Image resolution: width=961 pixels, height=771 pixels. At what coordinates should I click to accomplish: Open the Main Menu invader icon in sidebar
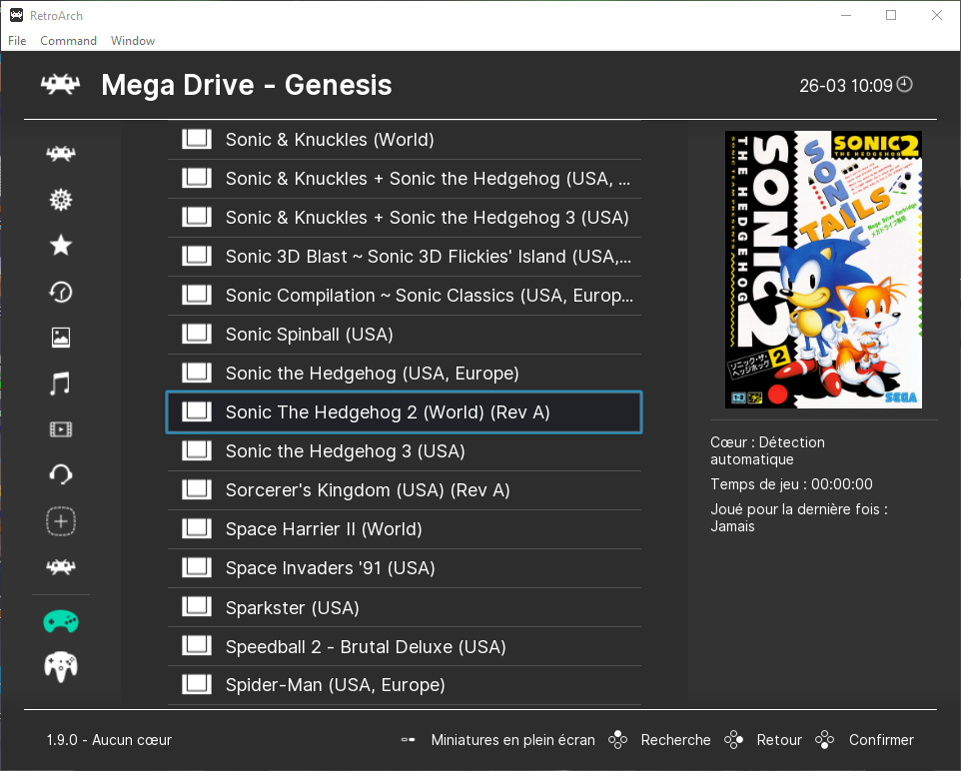[x=61, y=153]
